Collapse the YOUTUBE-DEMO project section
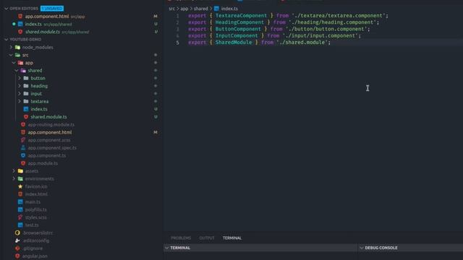The width and height of the screenshot is (463, 260). coord(7,40)
